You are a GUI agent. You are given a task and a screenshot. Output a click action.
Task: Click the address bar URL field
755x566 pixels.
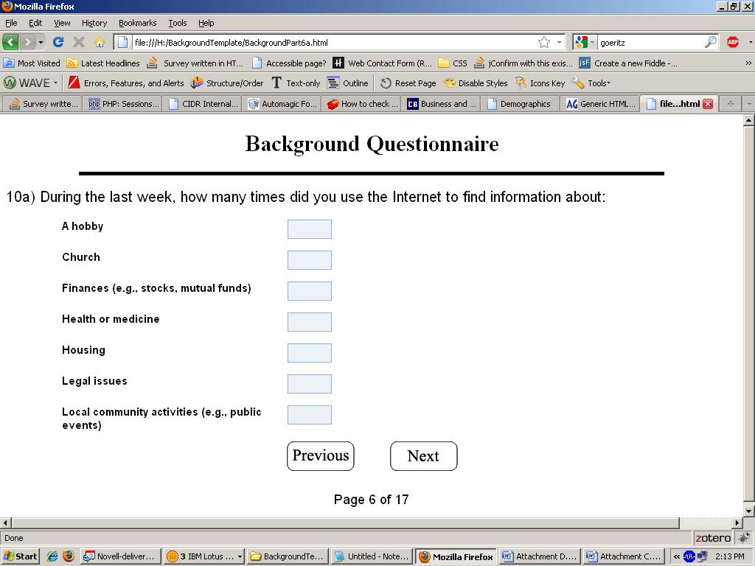[x=333, y=42]
